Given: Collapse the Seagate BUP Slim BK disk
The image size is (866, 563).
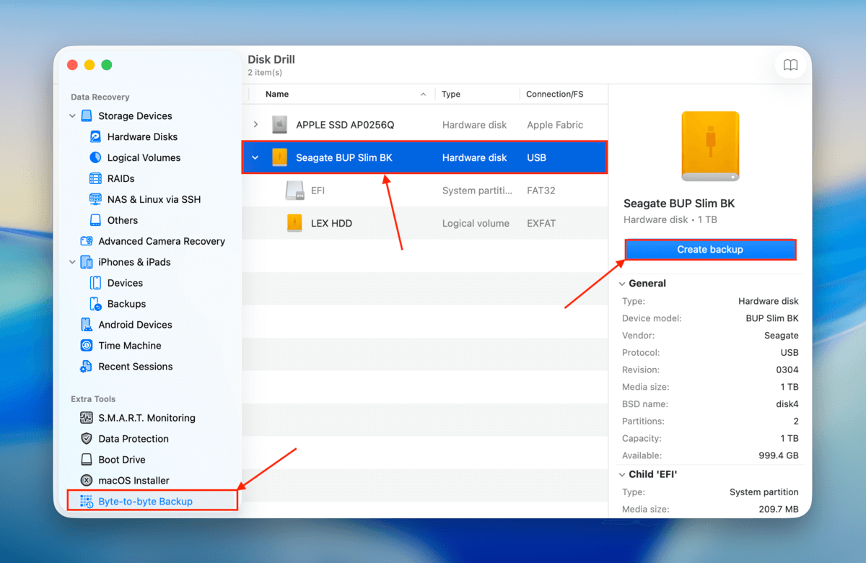Looking at the screenshot, I should click(x=255, y=157).
